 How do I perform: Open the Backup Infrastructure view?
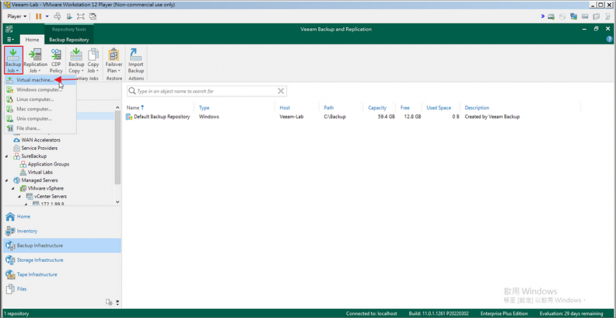tap(62, 245)
